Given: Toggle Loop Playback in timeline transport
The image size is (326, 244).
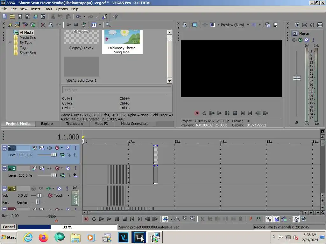Looking at the screenshot, I should pyautogui.click(x=94, y=219).
